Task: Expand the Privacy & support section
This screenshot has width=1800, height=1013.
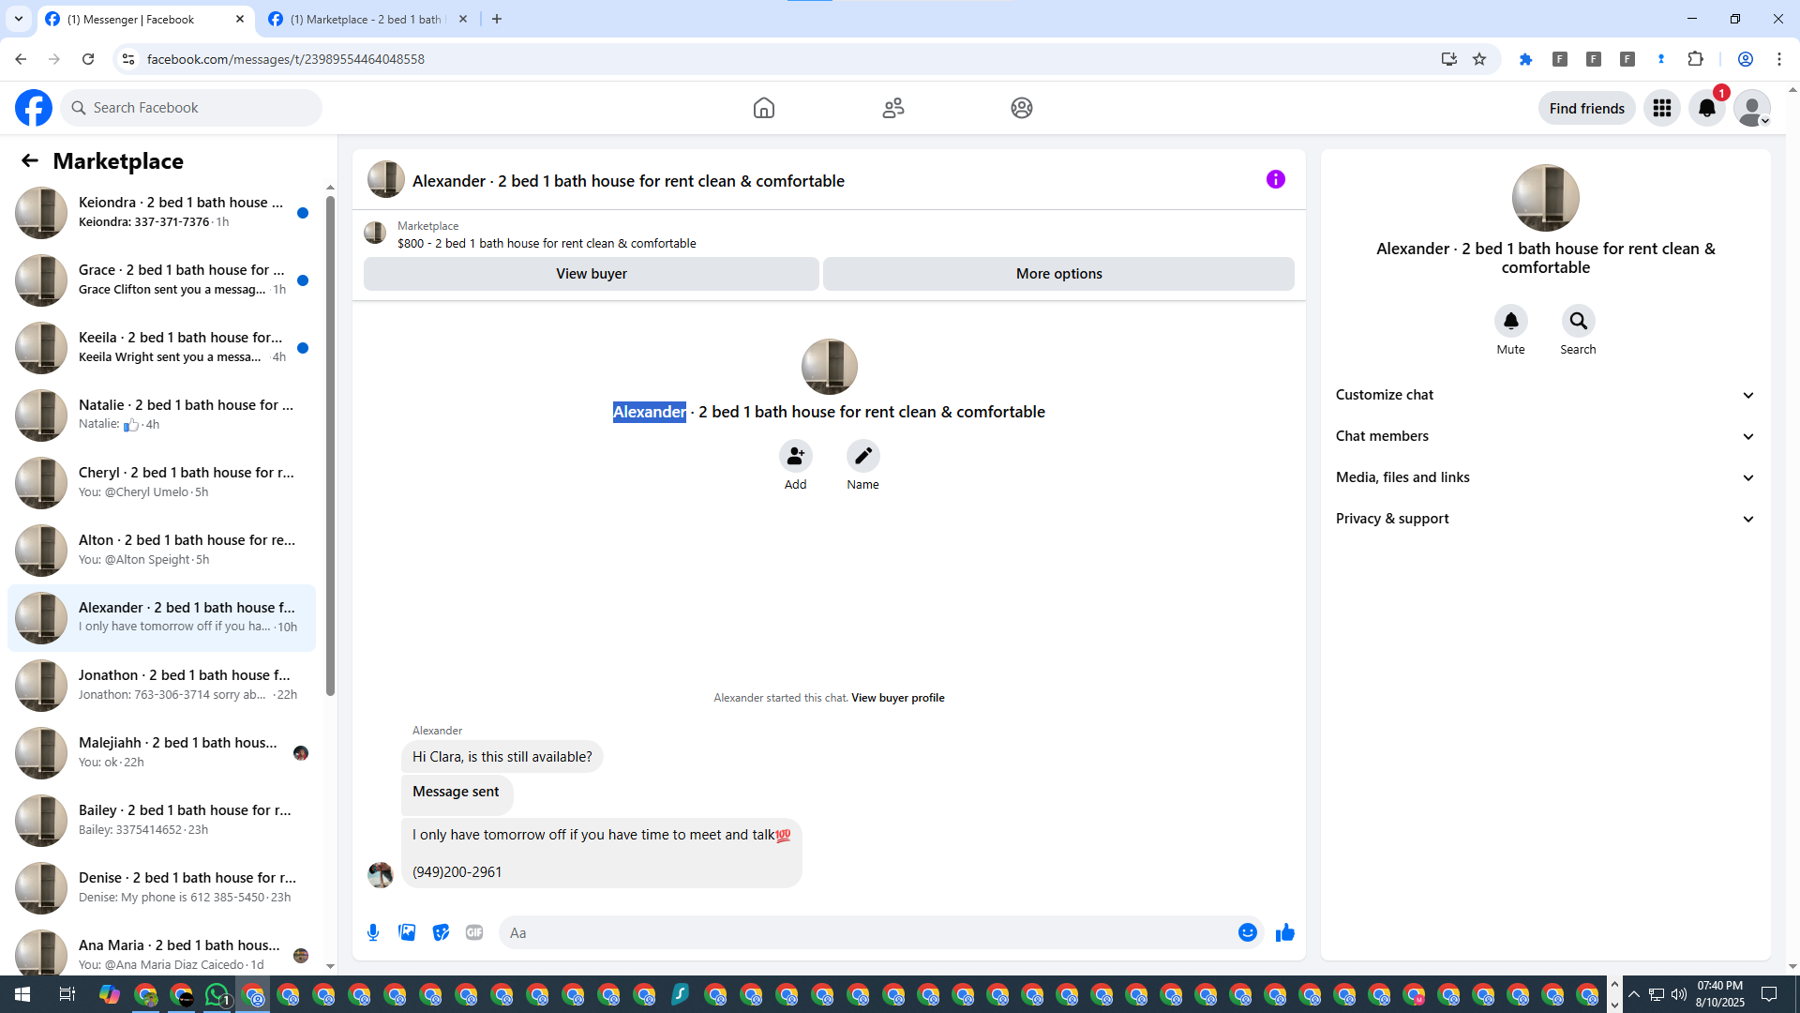Action: [1545, 519]
